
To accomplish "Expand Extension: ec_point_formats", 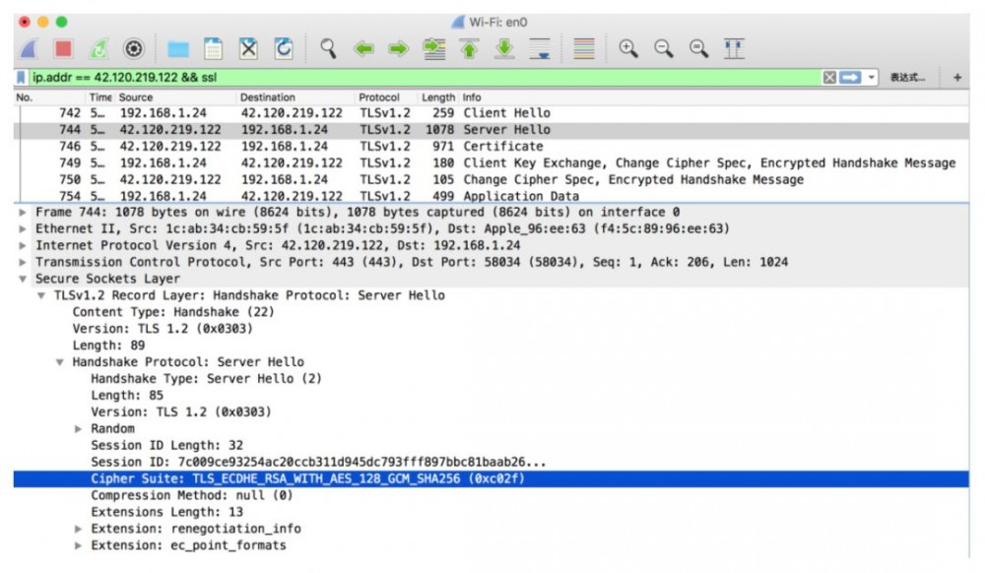I will point(78,545).
